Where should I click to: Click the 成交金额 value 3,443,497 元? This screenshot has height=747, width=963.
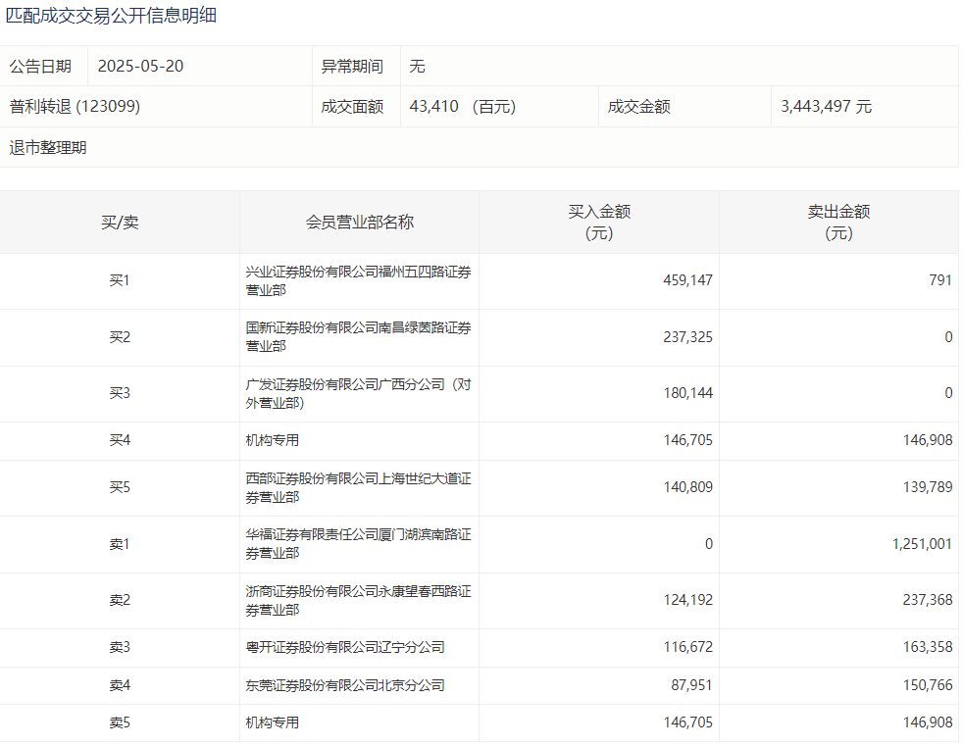pos(826,107)
